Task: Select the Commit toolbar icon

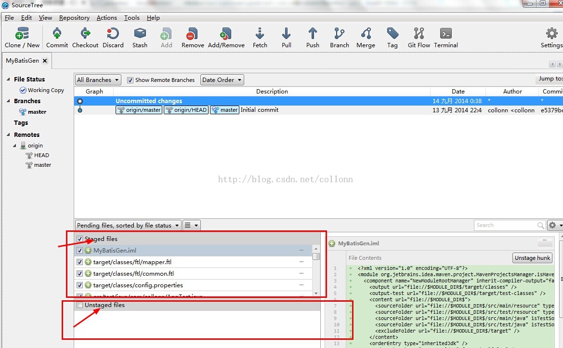Action: coord(57,36)
